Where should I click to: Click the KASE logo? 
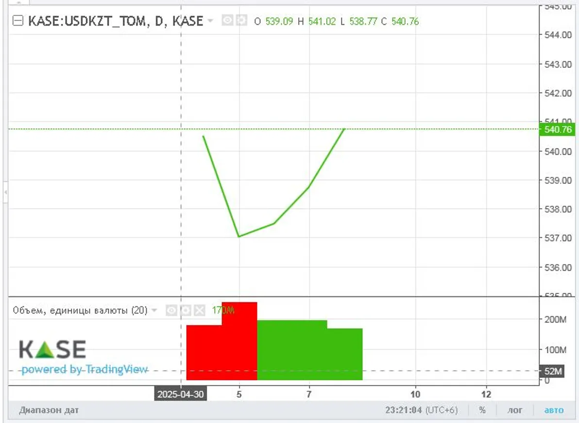[x=52, y=349]
